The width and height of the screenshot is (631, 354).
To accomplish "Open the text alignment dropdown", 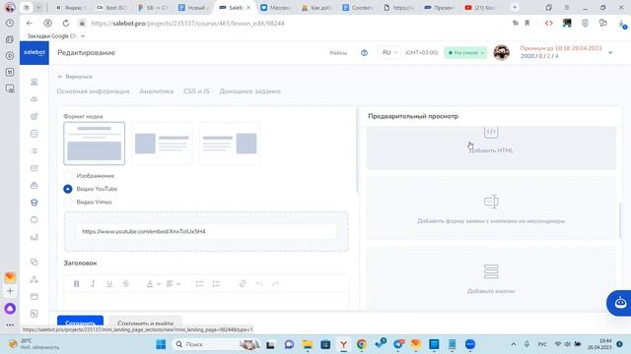I will click(174, 284).
